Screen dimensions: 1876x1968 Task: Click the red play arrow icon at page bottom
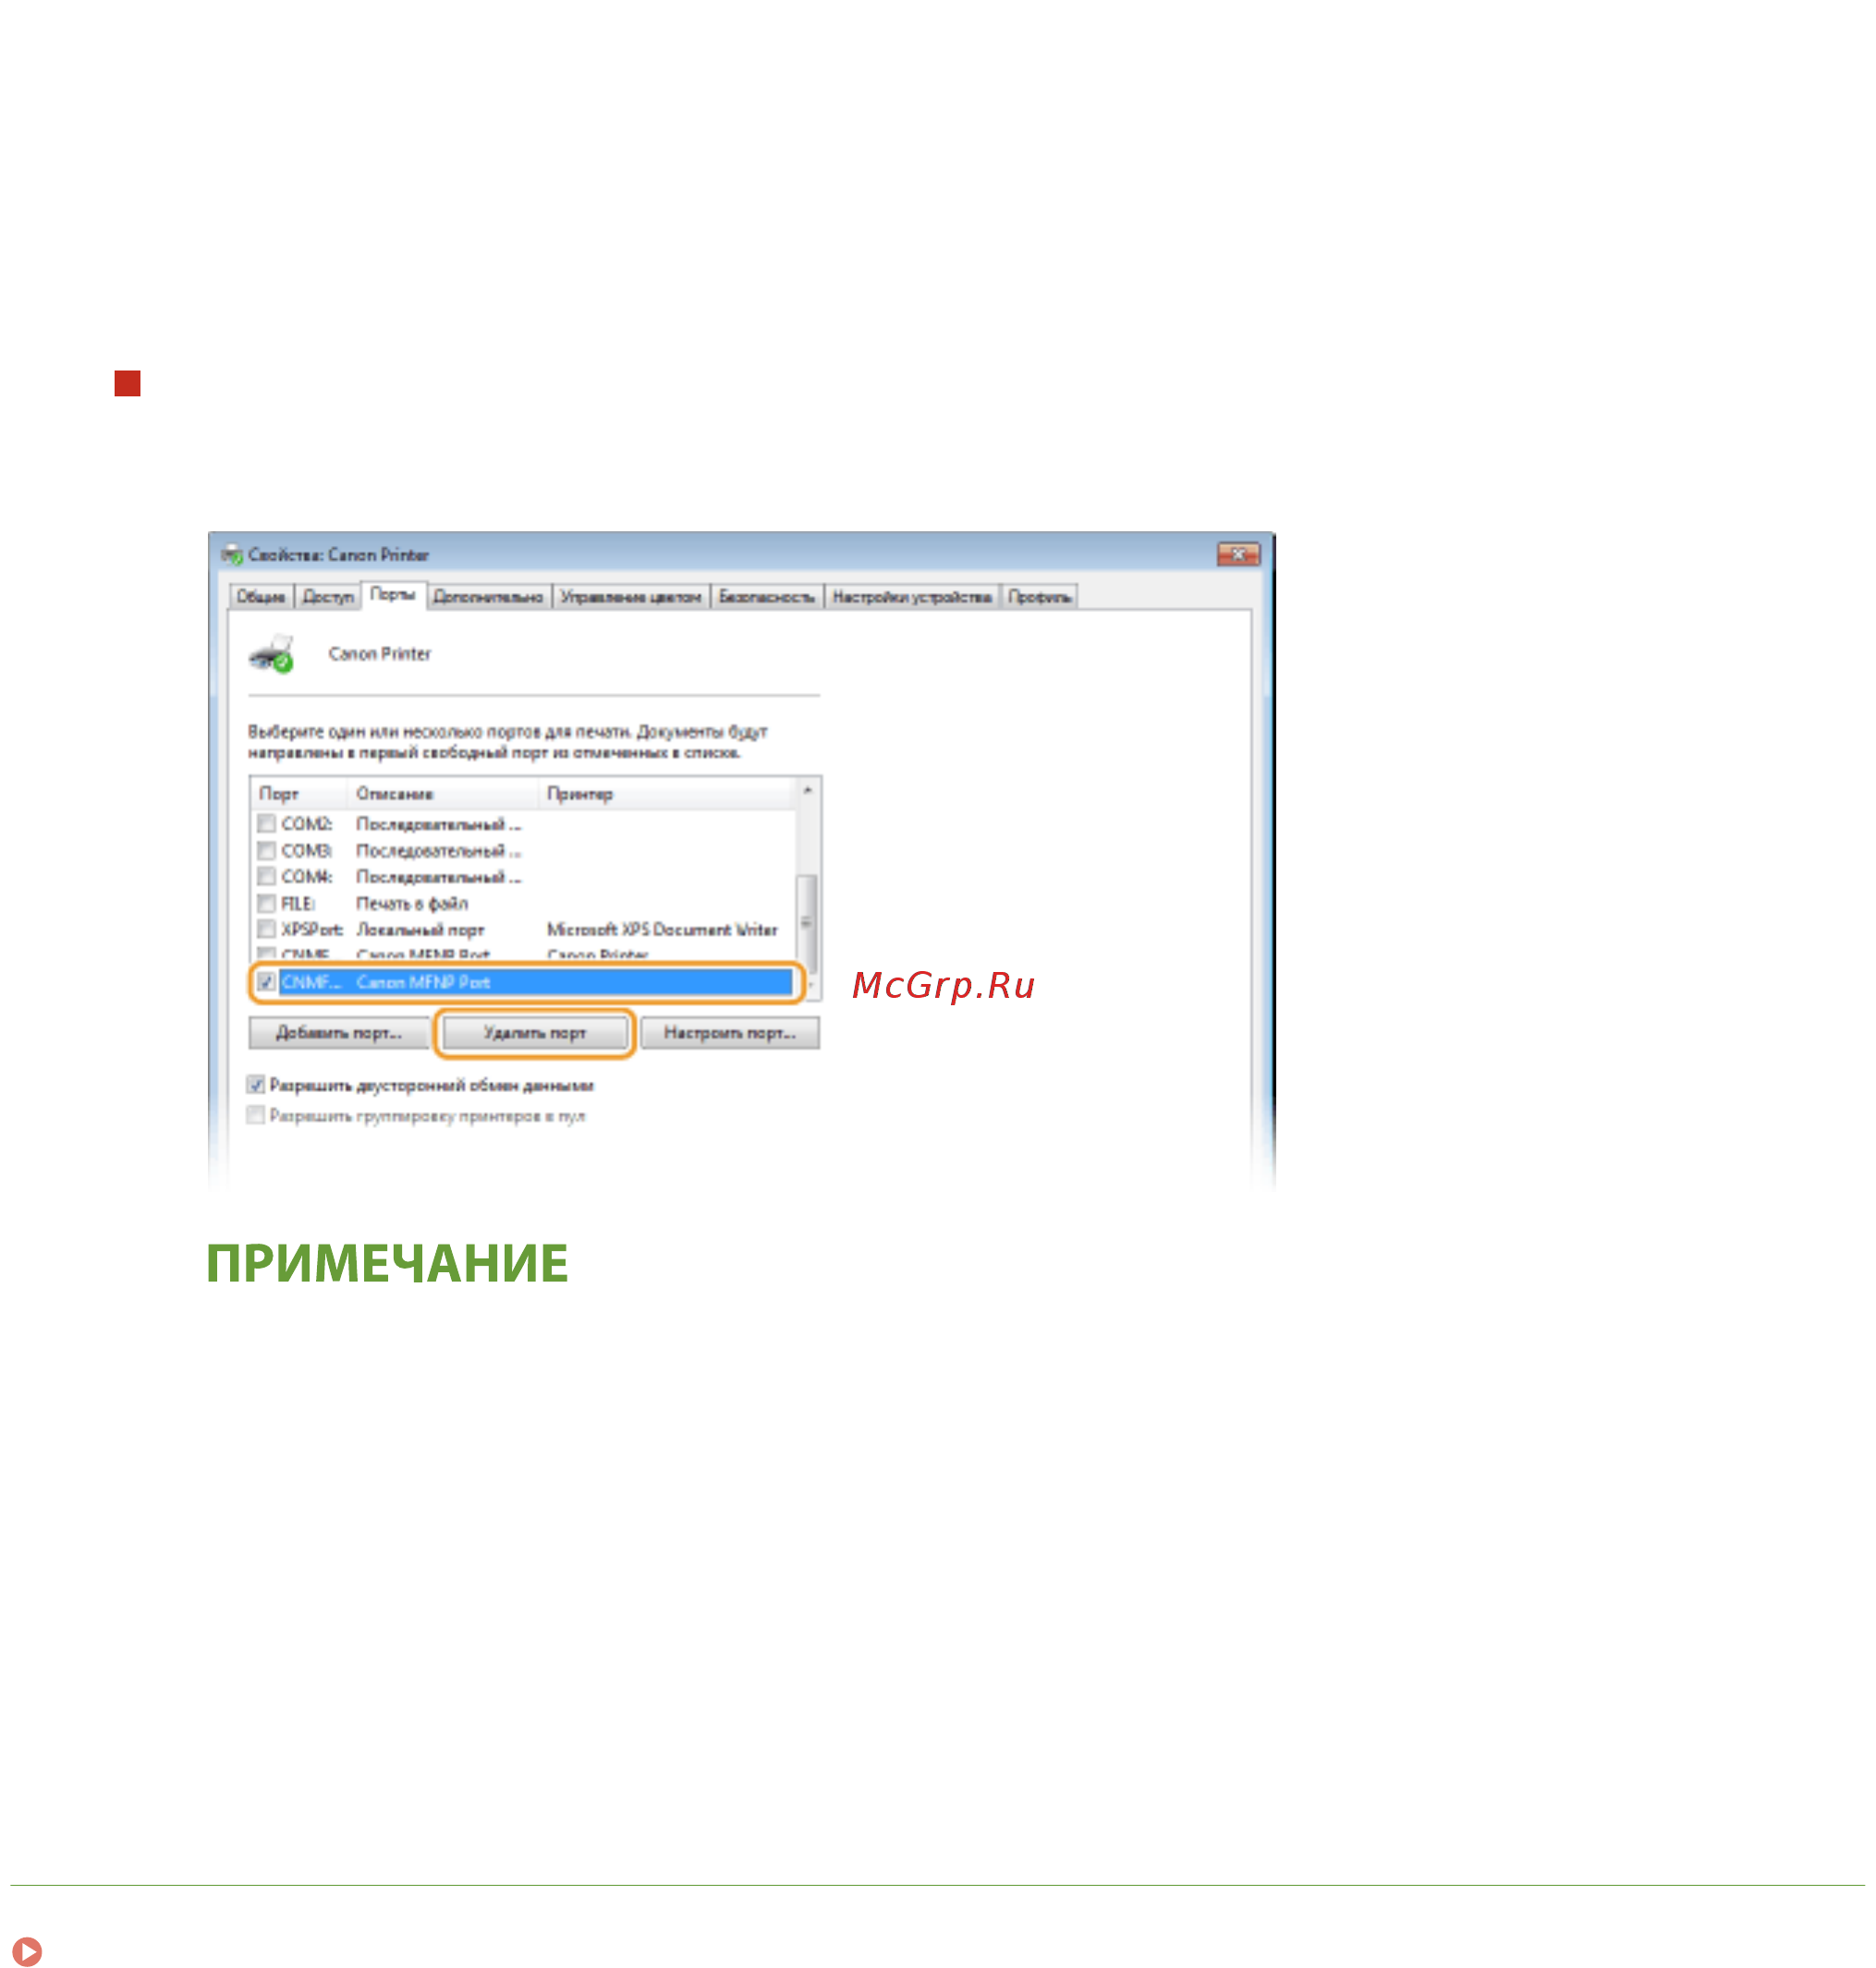point(27,1951)
